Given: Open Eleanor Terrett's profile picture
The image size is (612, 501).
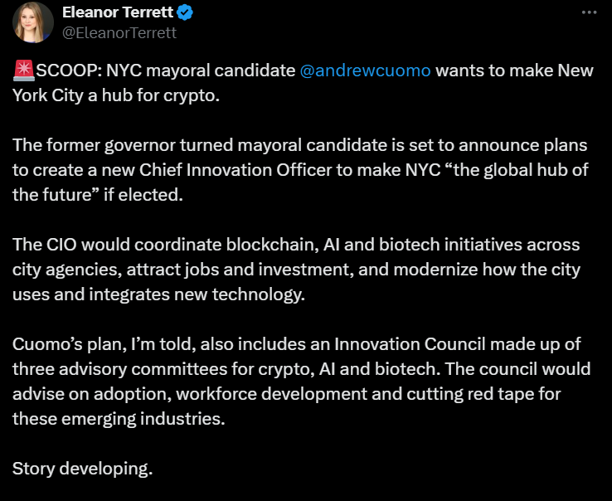Looking at the screenshot, I should tap(33, 23).
